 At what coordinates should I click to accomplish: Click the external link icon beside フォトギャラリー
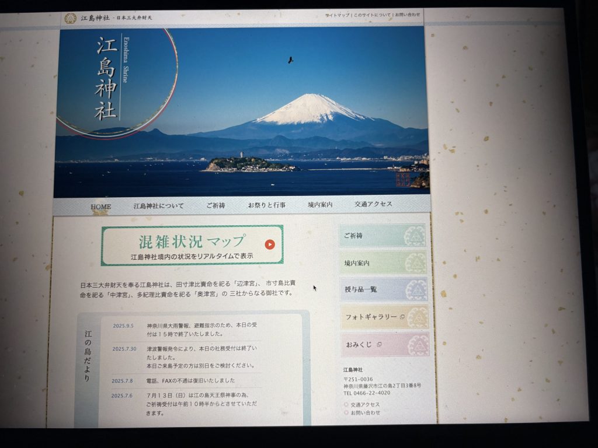tap(402, 317)
